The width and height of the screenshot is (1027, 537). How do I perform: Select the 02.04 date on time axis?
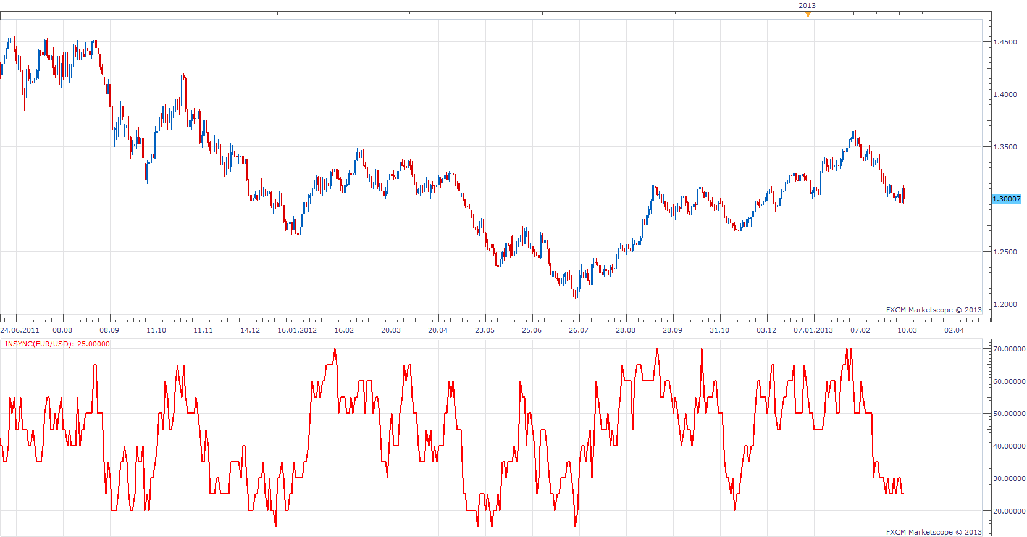point(954,330)
